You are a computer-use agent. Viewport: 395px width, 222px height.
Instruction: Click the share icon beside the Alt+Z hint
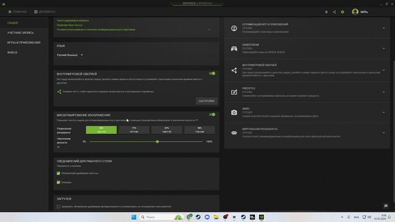(59, 92)
